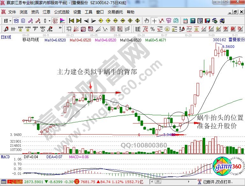Click the percent sign tool icon
This screenshot has height=186, width=245.
[x=153, y=29]
